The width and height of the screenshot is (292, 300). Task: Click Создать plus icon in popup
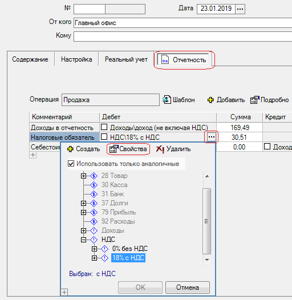[x=70, y=149]
